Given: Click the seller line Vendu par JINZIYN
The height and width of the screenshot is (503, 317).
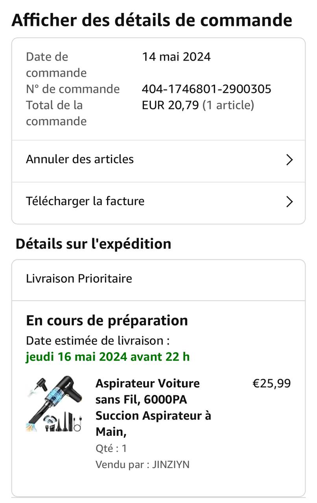Looking at the screenshot, I should coord(142,464).
